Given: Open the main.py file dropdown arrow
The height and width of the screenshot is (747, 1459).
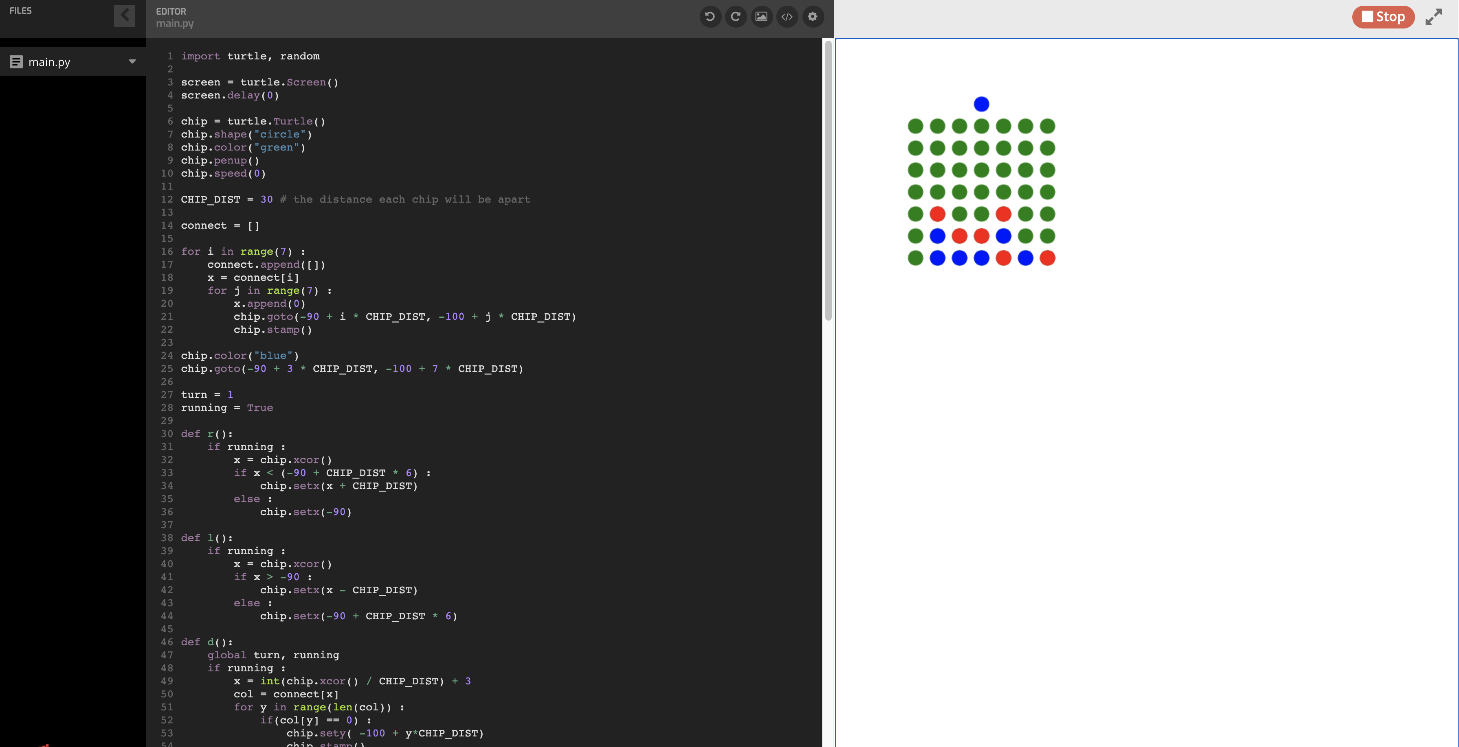Looking at the screenshot, I should (132, 62).
